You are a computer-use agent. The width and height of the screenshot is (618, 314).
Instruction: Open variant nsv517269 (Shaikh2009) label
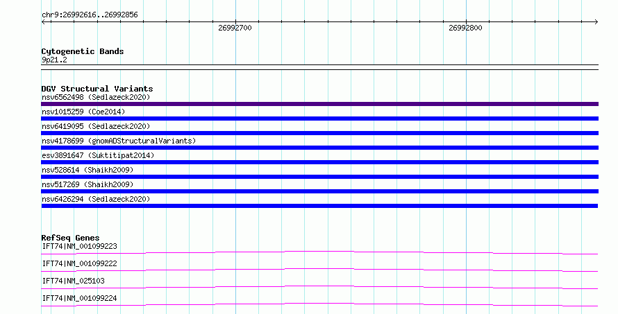pos(87,184)
